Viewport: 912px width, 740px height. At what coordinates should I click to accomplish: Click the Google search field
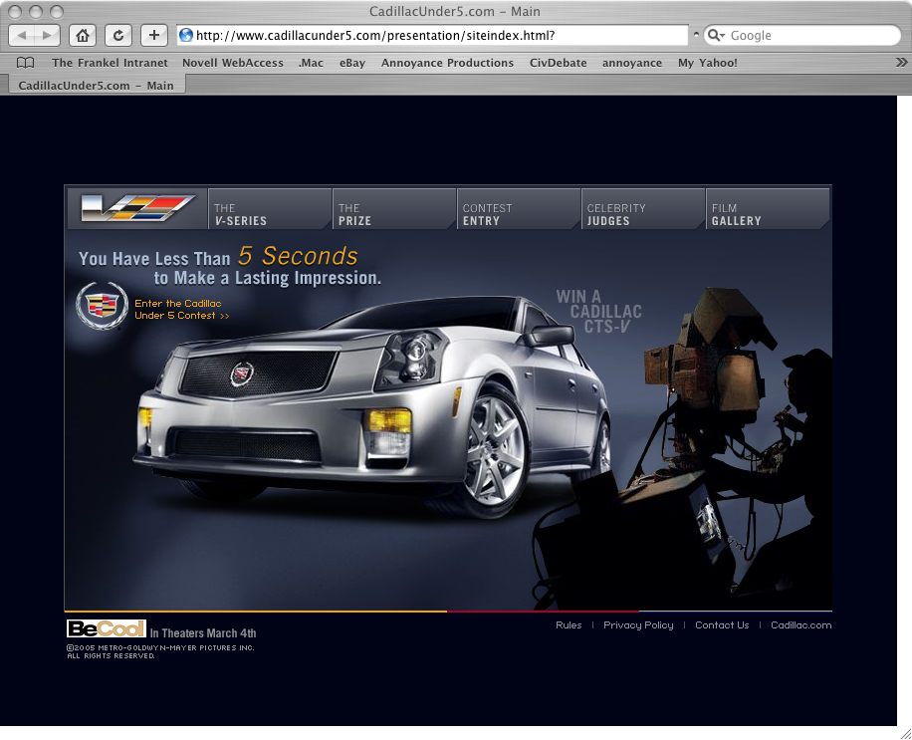802,36
